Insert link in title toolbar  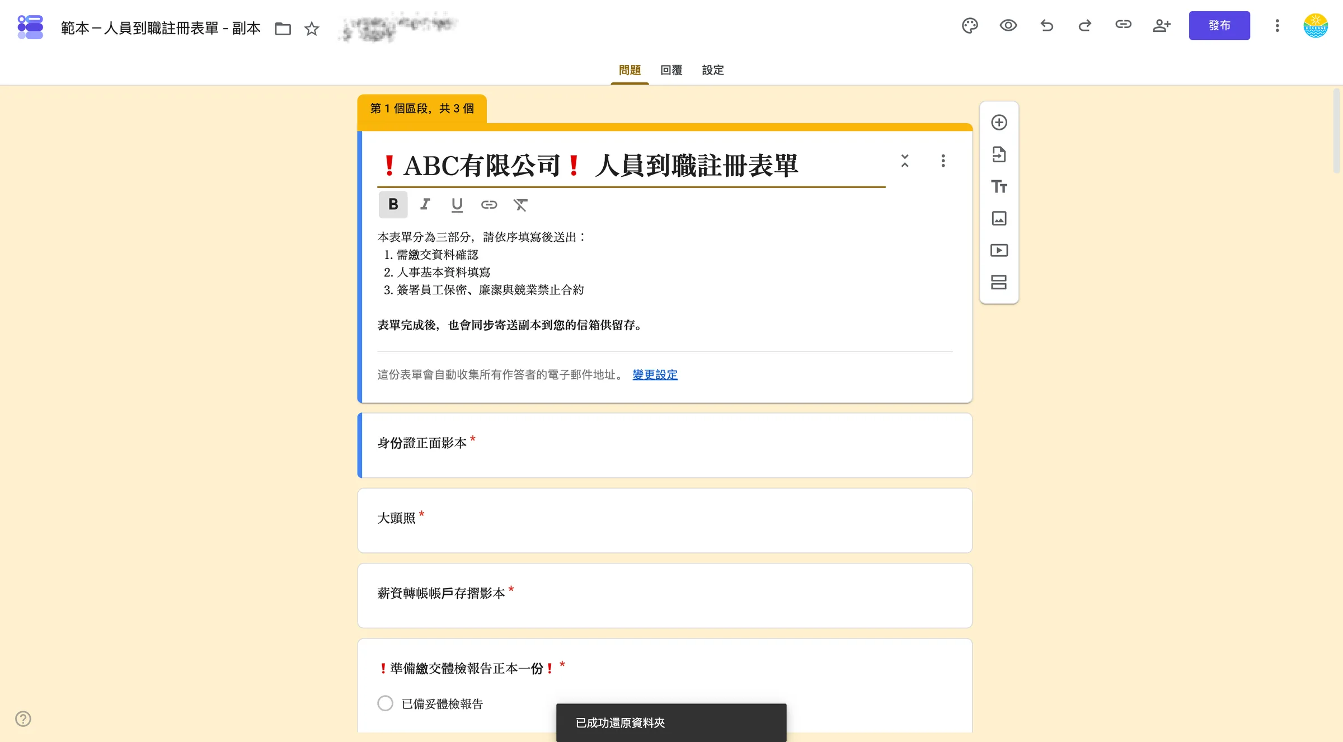pyautogui.click(x=489, y=205)
